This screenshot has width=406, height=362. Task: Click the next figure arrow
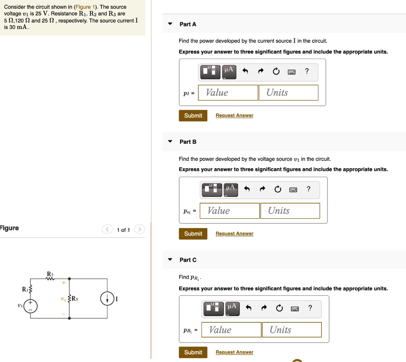139,229
